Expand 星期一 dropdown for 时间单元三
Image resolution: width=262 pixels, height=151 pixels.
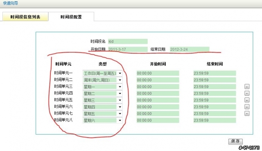pyautogui.click(x=102, y=87)
